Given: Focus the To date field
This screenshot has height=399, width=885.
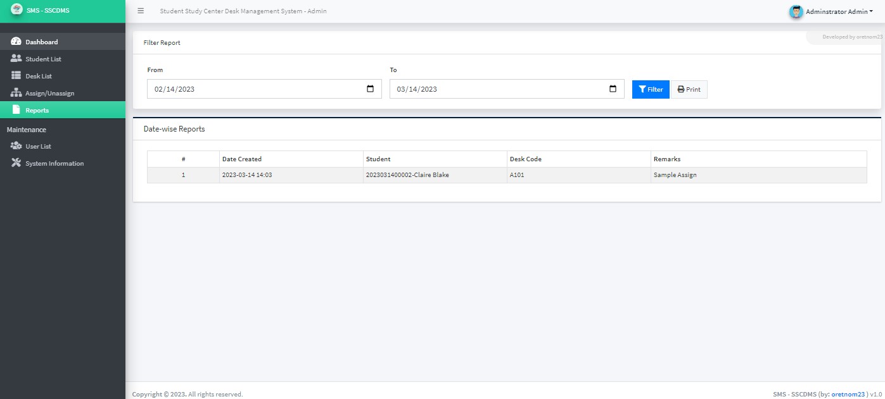Looking at the screenshot, I should pos(507,89).
